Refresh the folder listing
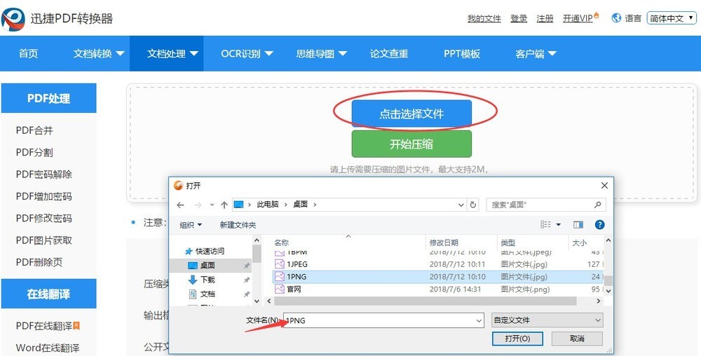 click(x=473, y=205)
